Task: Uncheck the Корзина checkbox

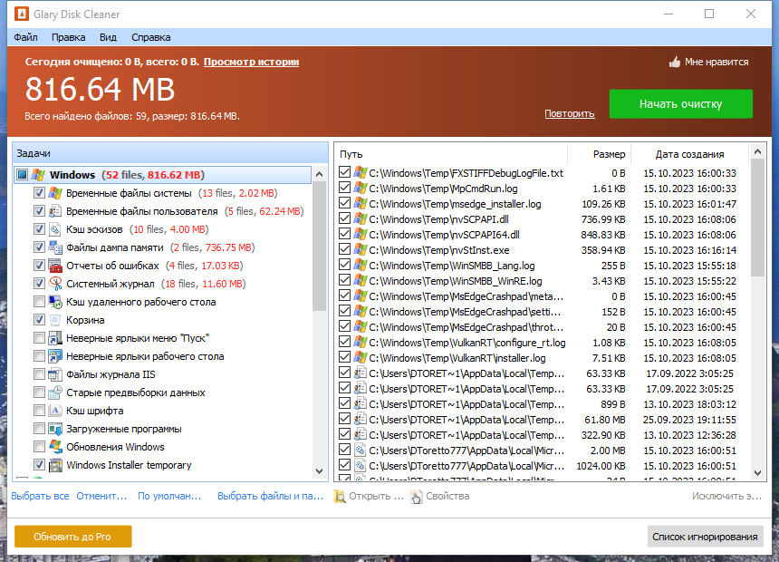Action: tap(39, 320)
